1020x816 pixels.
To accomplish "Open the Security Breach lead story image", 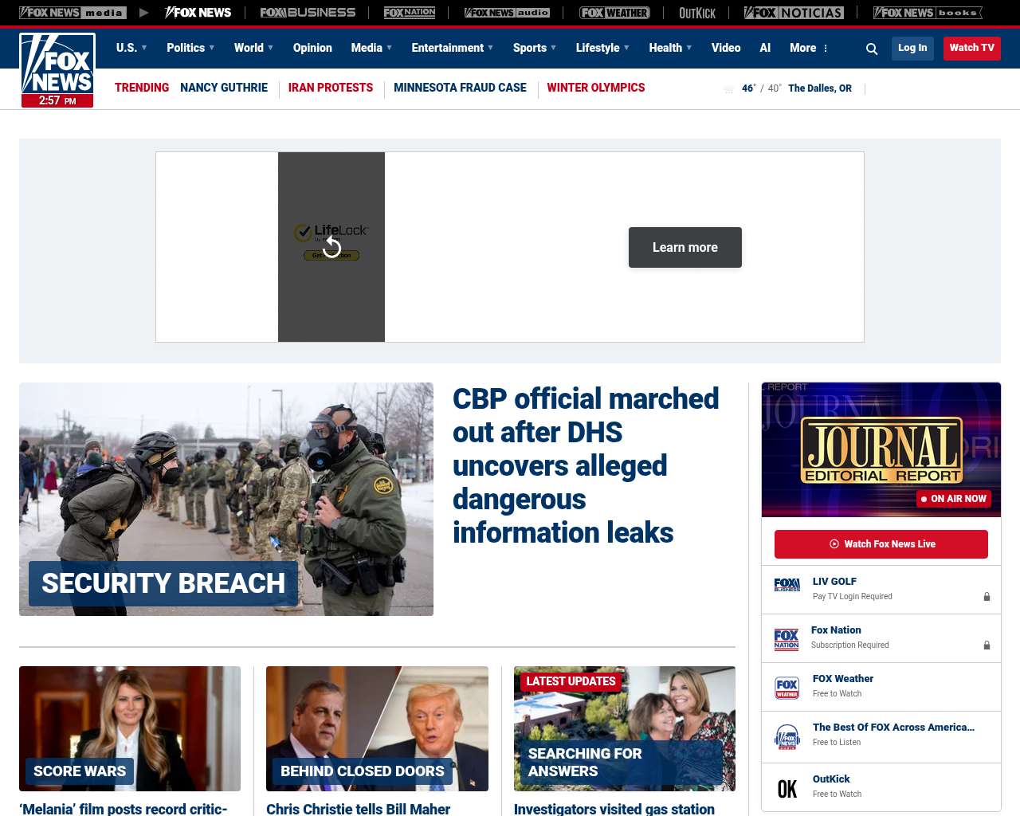I will click(226, 499).
